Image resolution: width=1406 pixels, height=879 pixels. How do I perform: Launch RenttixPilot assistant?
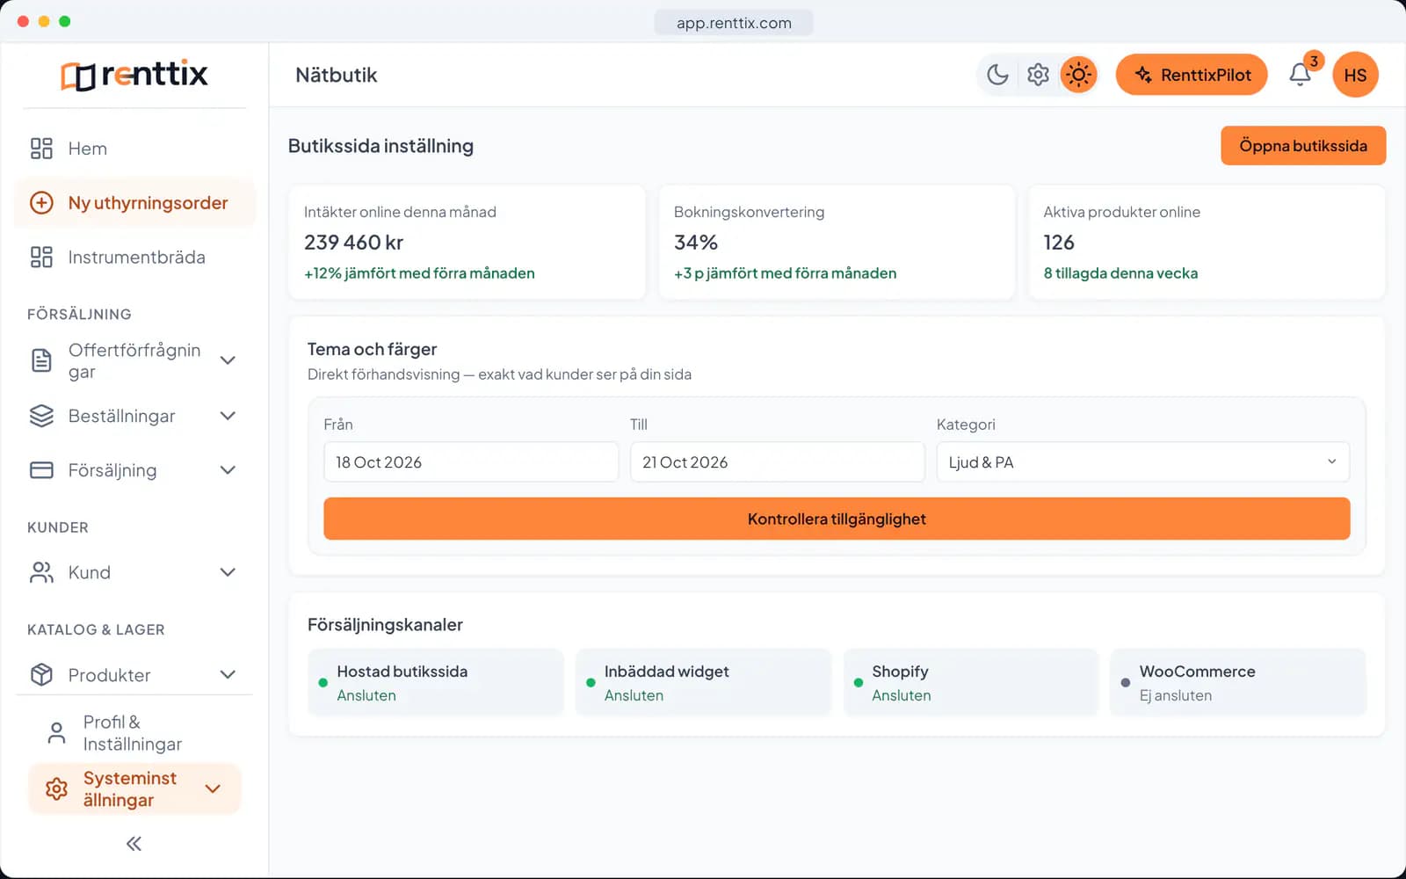pos(1192,75)
